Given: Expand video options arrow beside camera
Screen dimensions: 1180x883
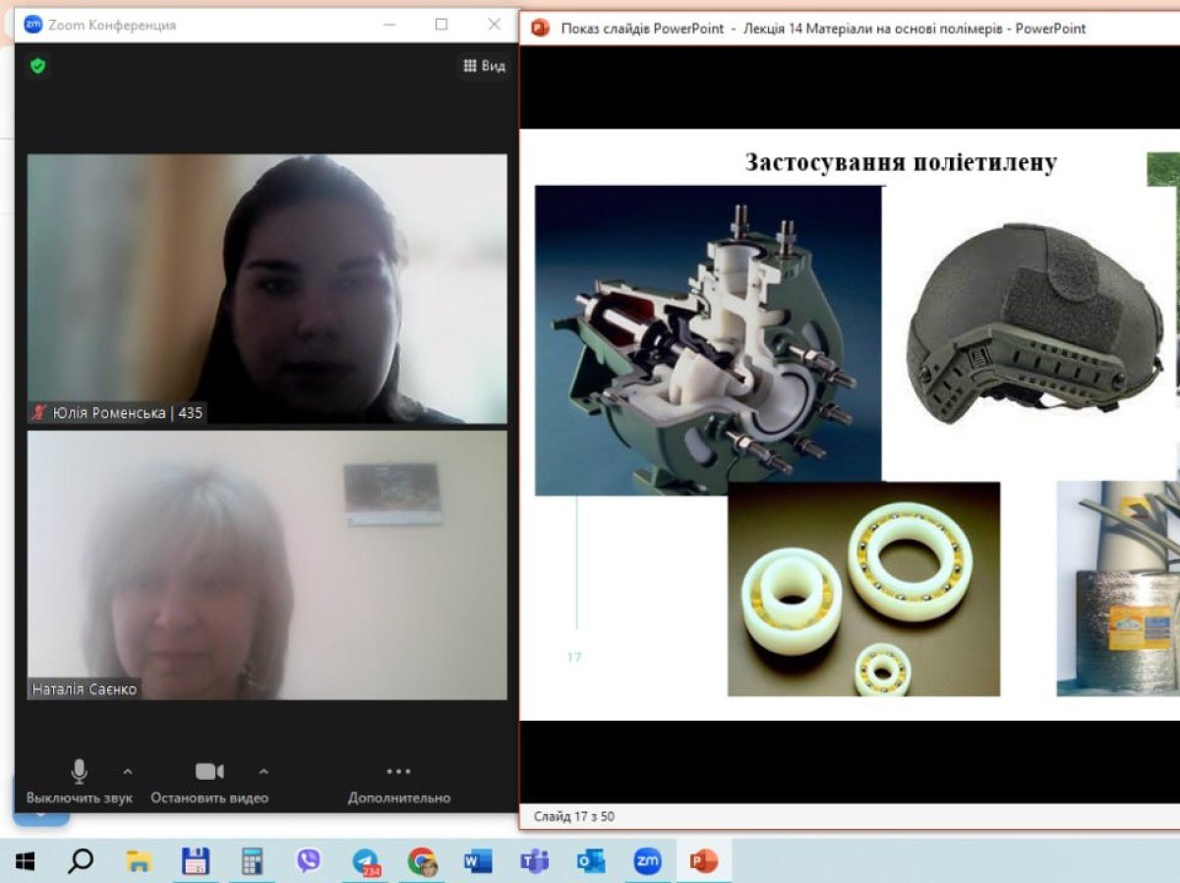Looking at the screenshot, I should point(263,772).
